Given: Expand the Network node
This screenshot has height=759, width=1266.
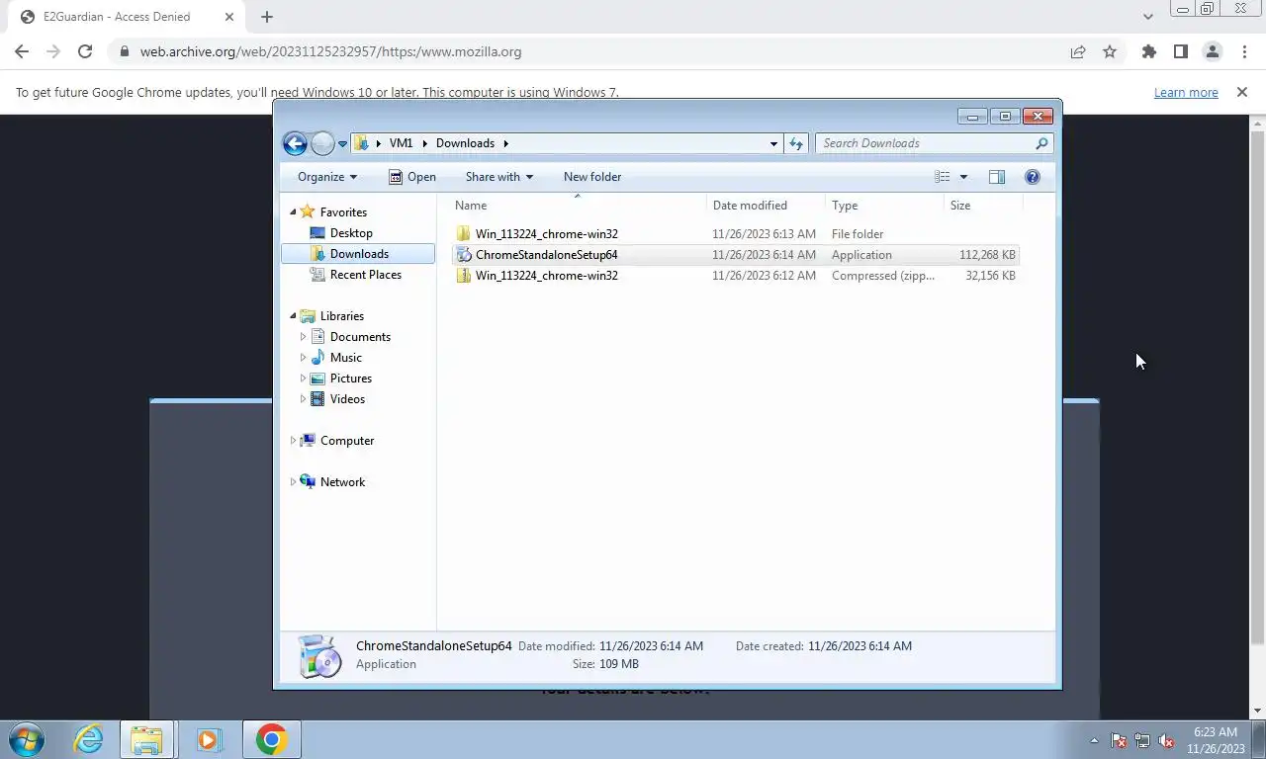Looking at the screenshot, I should click(293, 482).
